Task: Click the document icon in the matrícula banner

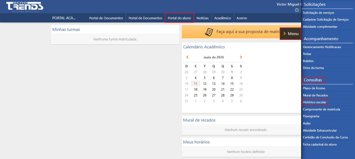Action: [209, 32]
